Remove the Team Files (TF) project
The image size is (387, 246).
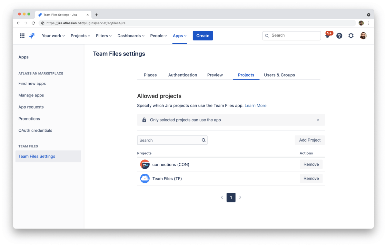tap(311, 178)
